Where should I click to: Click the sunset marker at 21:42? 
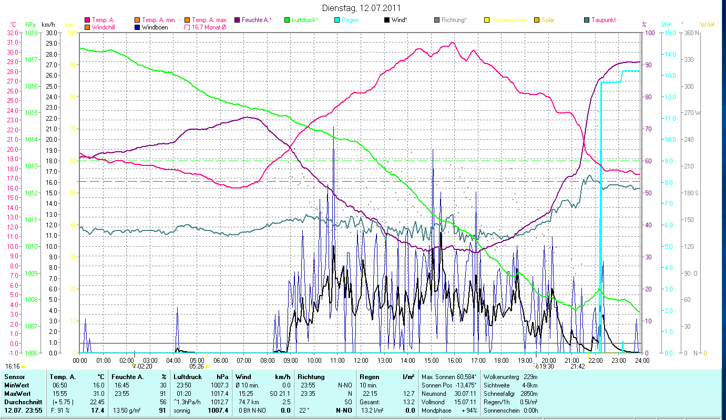(x=587, y=366)
